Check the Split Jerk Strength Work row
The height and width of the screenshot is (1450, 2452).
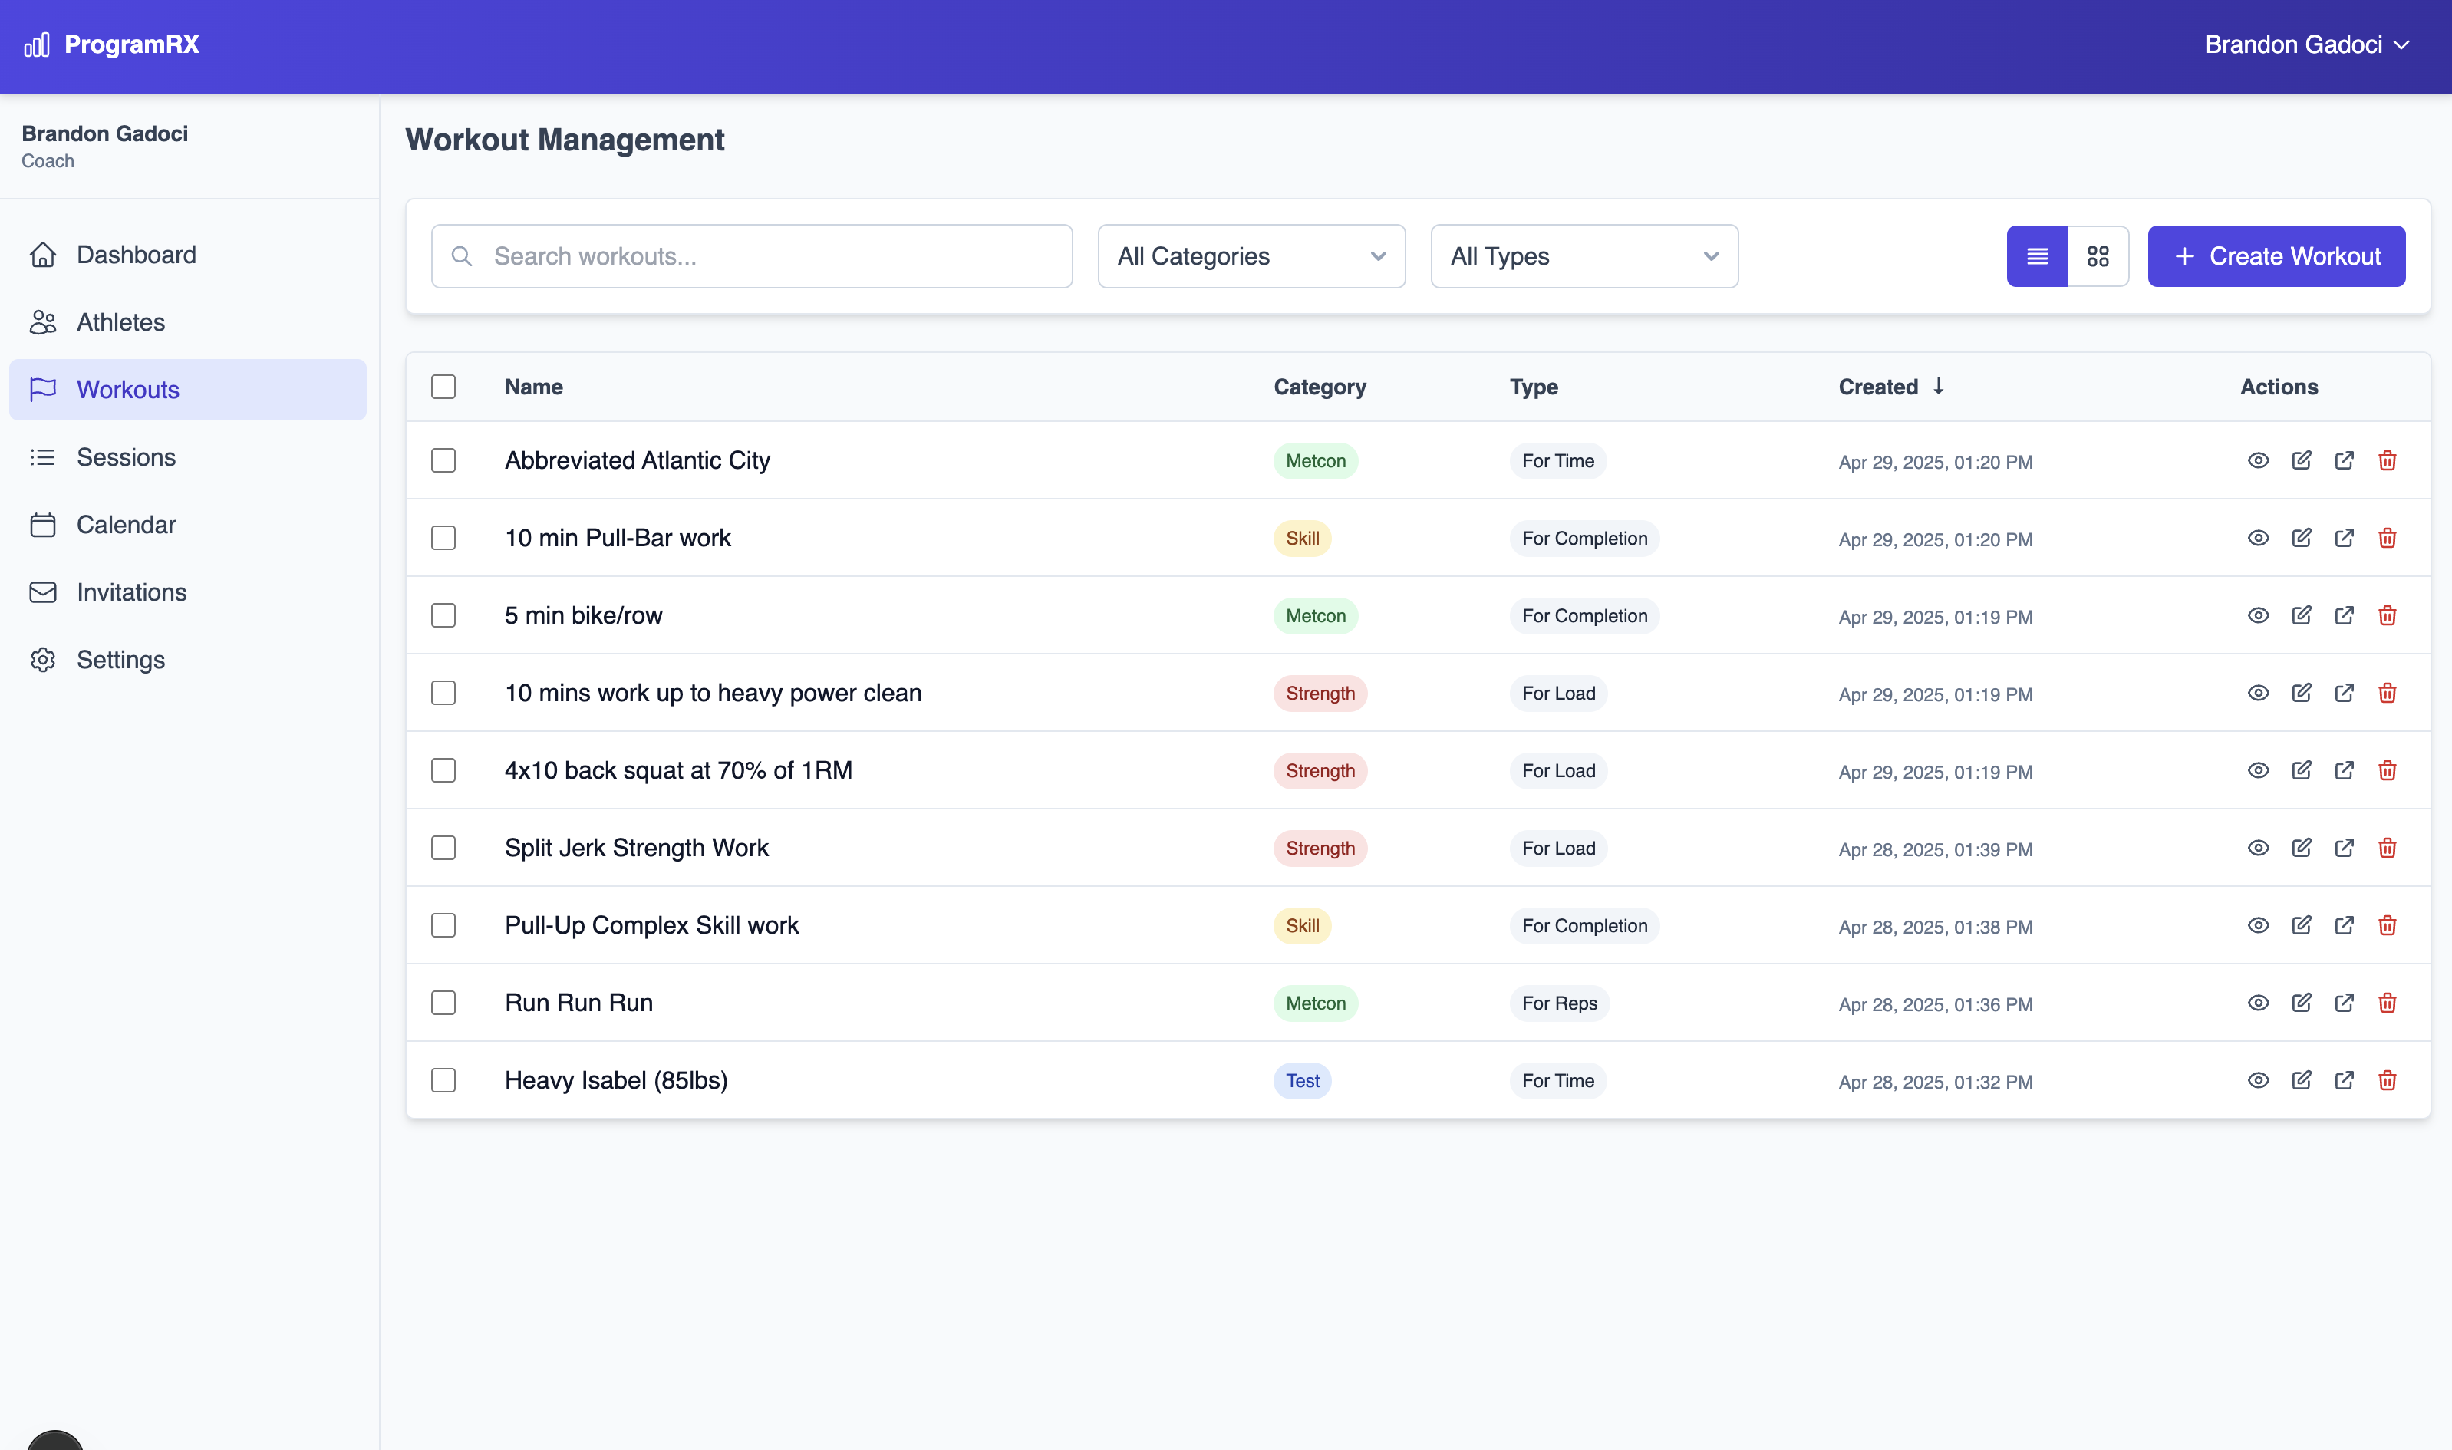(x=443, y=848)
